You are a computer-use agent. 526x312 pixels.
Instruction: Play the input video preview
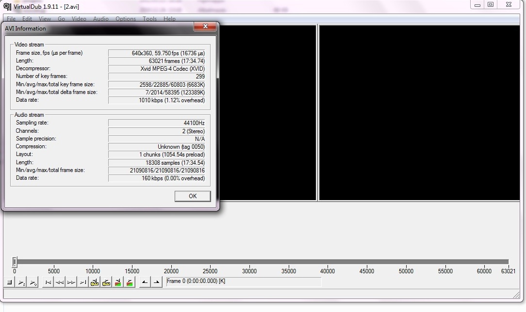(x=21, y=282)
